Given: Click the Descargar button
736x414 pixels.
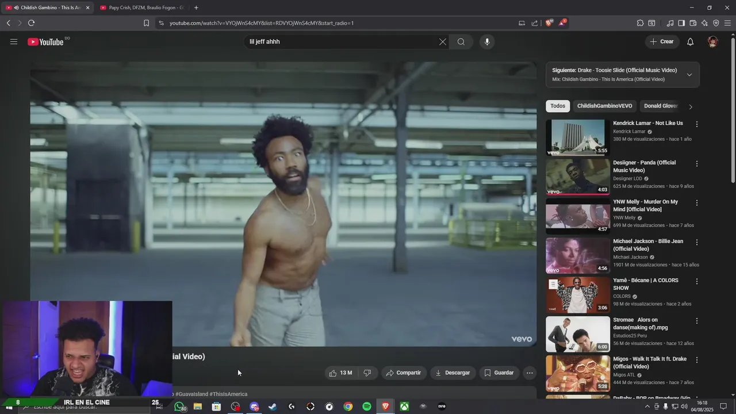Looking at the screenshot, I should (x=453, y=373).
